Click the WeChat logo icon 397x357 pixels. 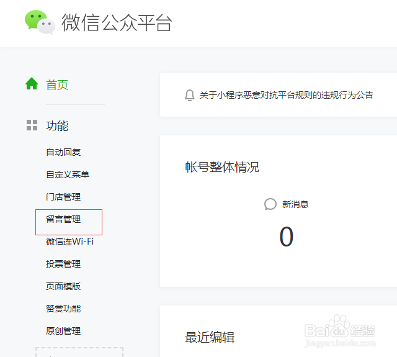point(40,22)
